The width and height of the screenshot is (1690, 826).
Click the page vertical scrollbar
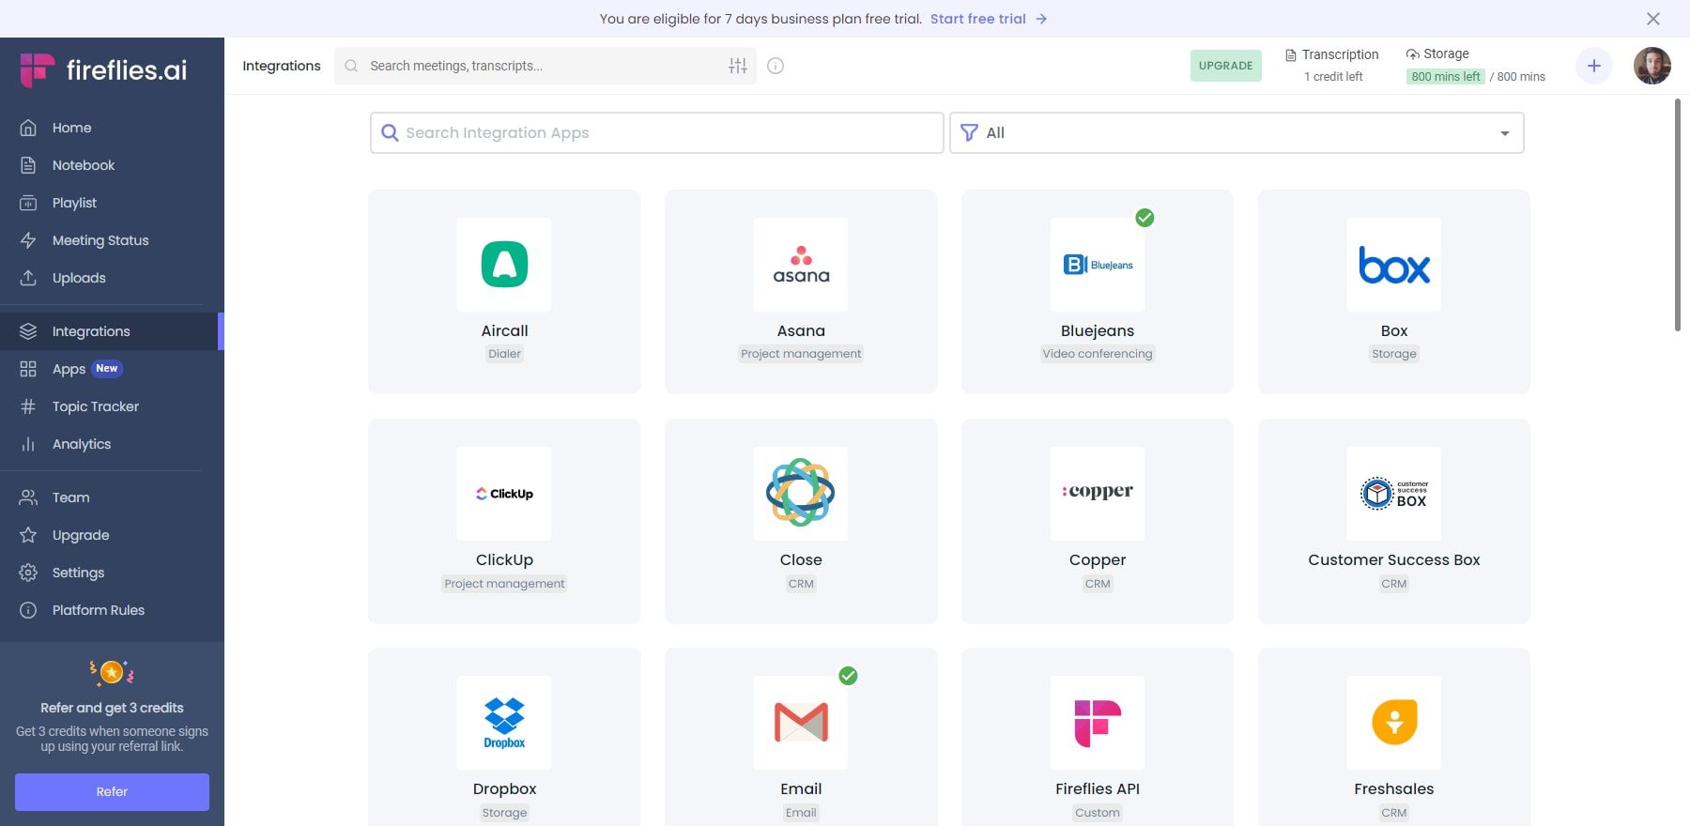1678,216
